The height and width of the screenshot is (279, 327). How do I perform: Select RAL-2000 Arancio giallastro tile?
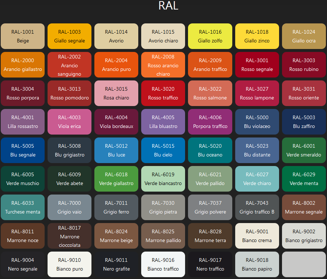23,65
